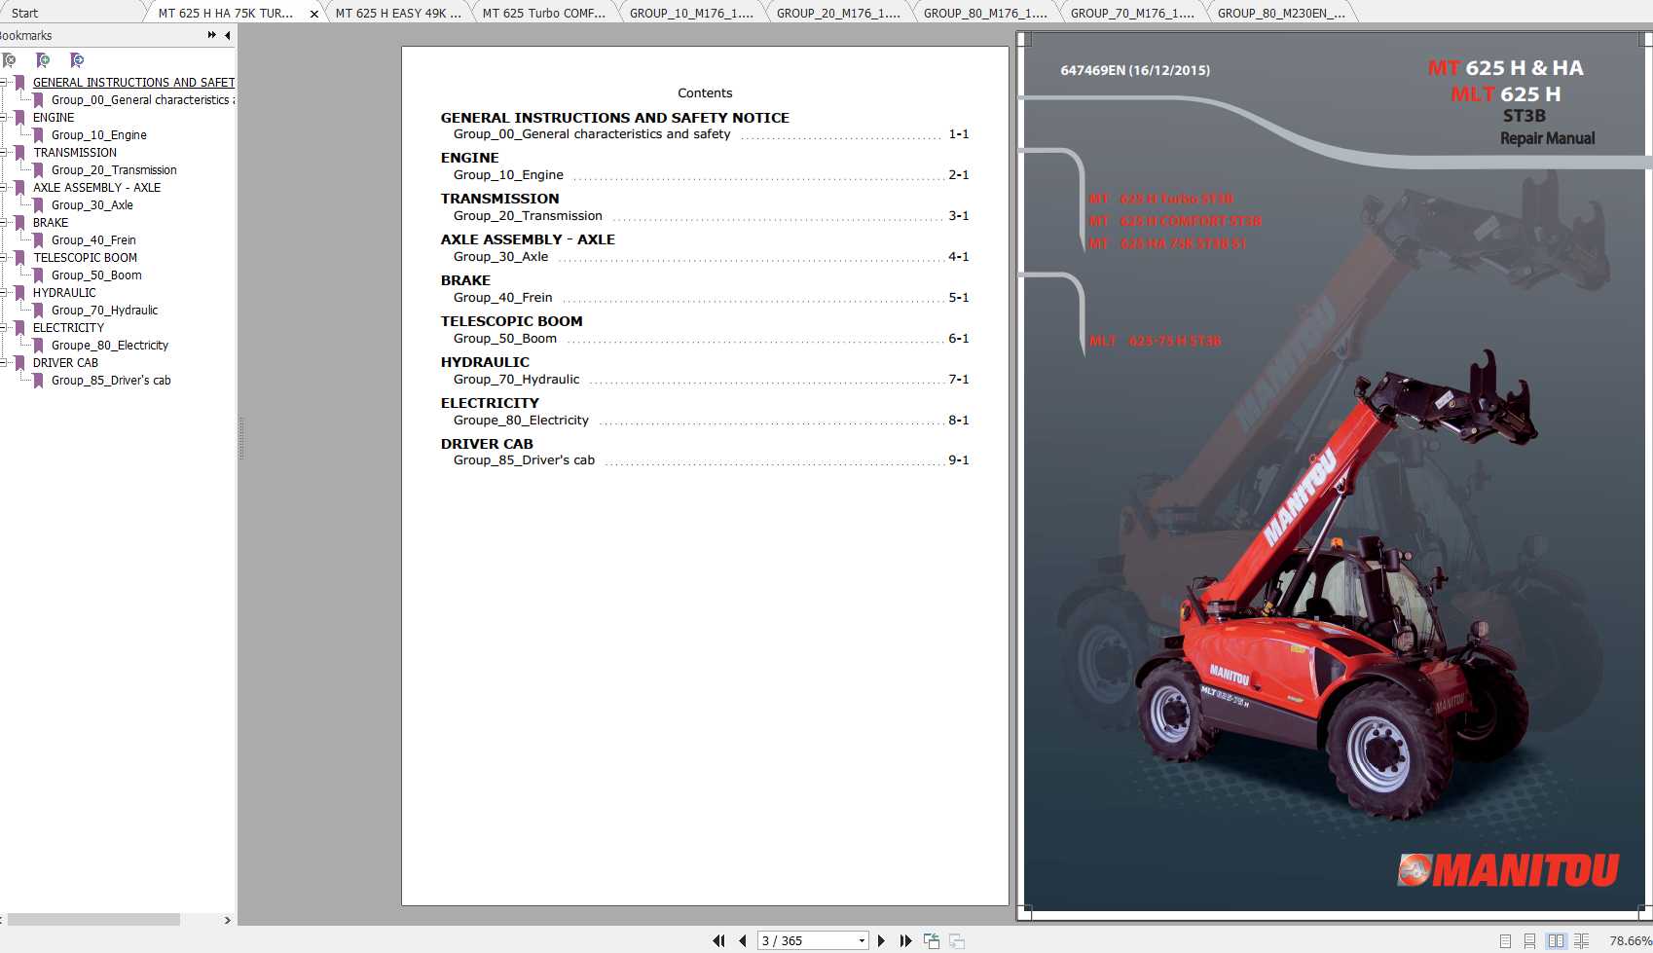Viewport: 1653px width, 953px height.
Task: Select the HYDRAULIC bookmark label
Action: tap(64, 293)
